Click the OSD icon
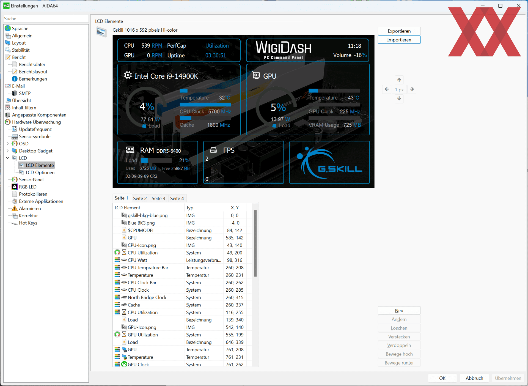This screenshot has width=528, height=386. pos(15,144)
